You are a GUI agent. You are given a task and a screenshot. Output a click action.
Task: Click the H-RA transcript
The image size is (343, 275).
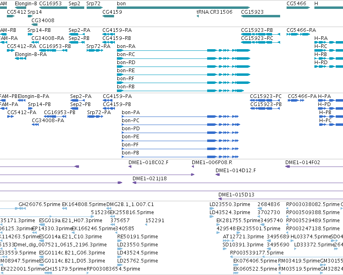[328, 42]
